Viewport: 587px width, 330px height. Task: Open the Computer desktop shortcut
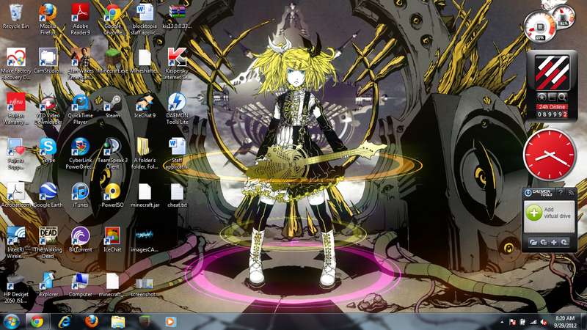click(80, 285)
